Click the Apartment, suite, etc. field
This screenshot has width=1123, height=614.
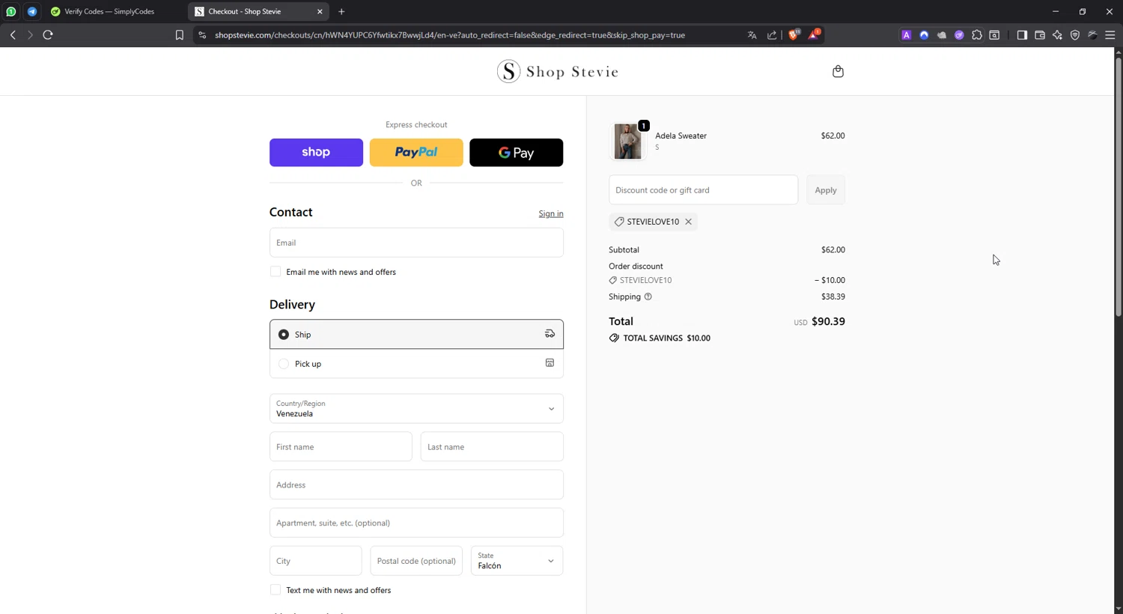tap(416, 523)
